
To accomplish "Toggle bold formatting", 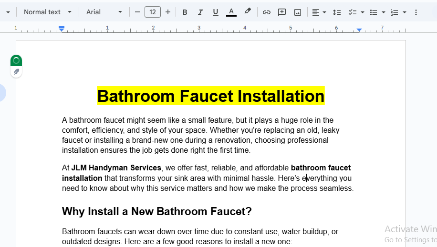I will pos(185,12).
